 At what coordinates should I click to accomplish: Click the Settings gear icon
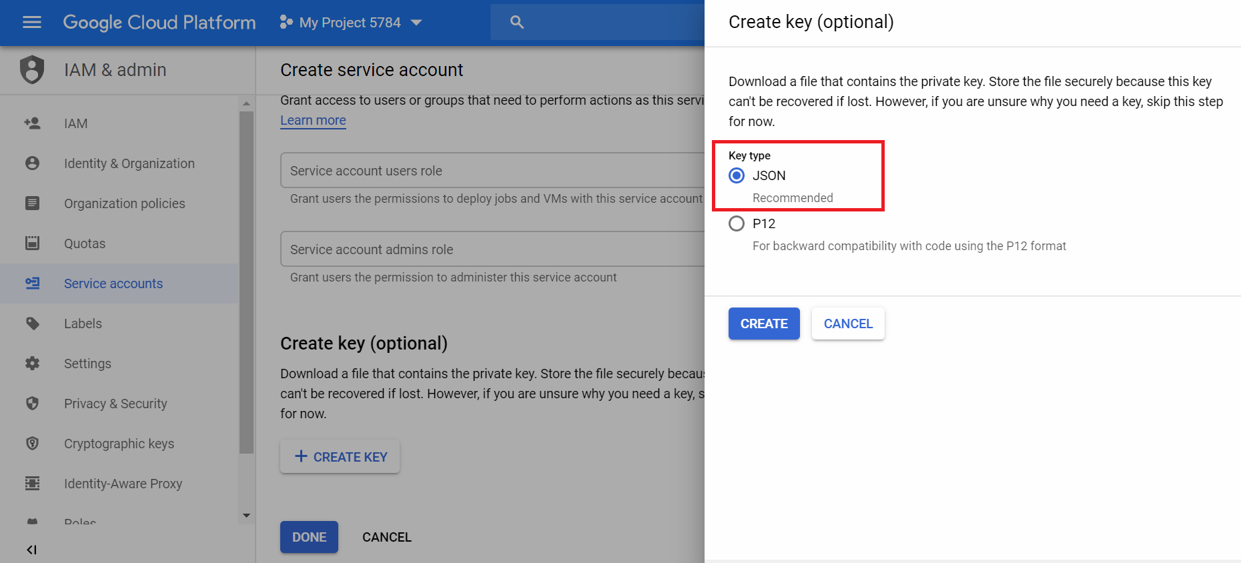pos(32,364)
